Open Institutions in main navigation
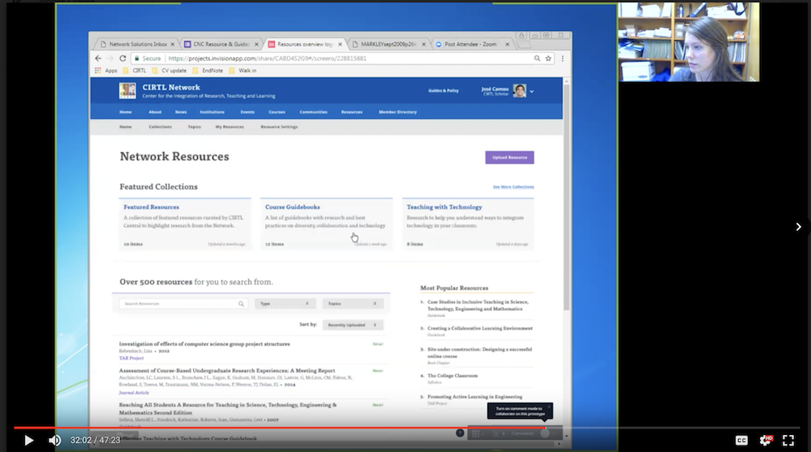The image size is (811, 452). coord(212,112)
